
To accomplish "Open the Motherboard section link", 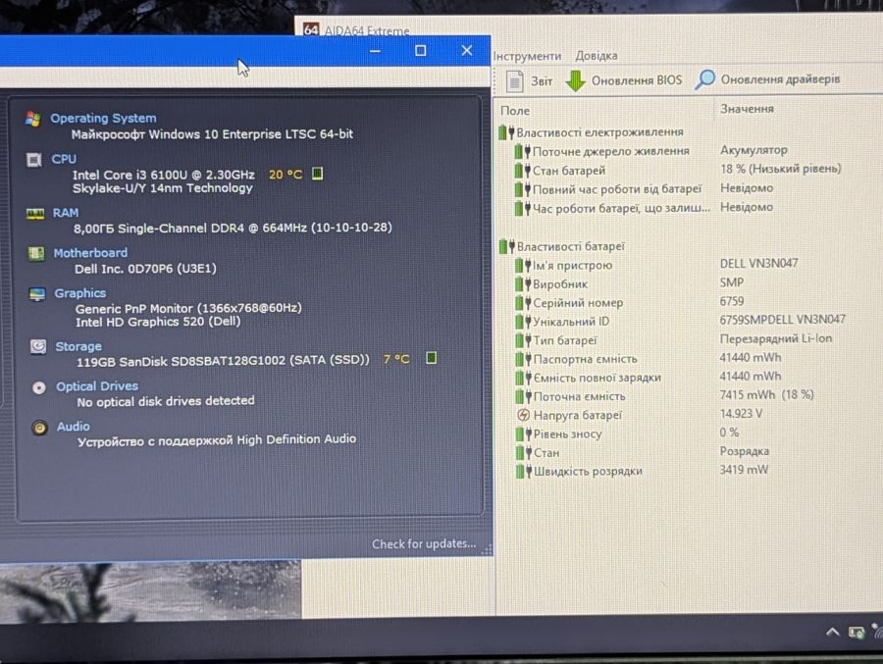I will [x=90, y=253].
